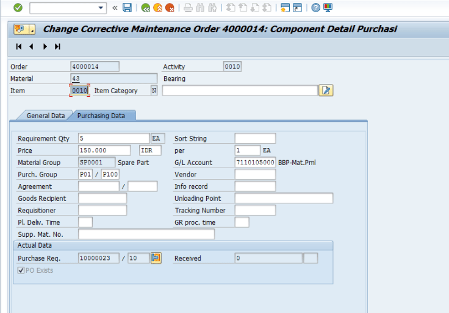Click the G/L Account field
This screenshot has height=313, width=449.
tap(255, 163)
